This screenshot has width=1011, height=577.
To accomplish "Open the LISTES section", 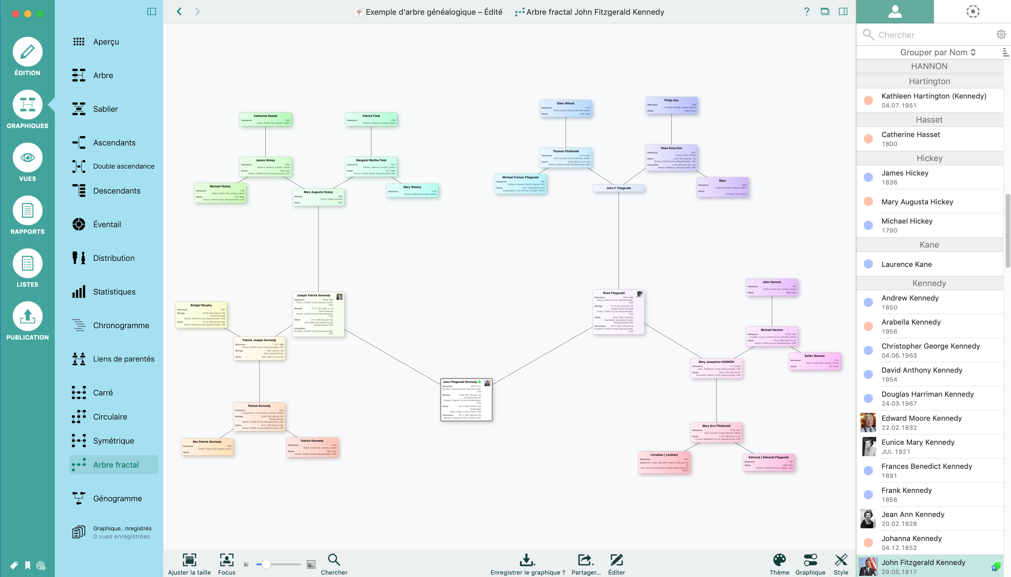I will pos(27,268).
